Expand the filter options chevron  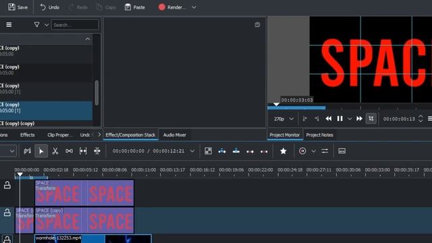[x=47, y=25]
